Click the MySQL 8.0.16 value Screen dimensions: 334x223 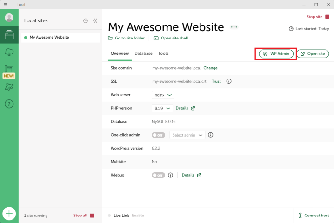[164, 122]
